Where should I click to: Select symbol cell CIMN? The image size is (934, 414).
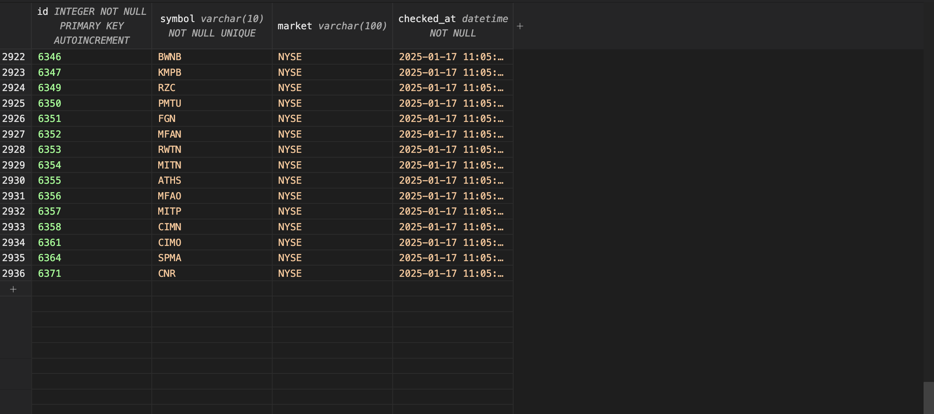(212, 227)
